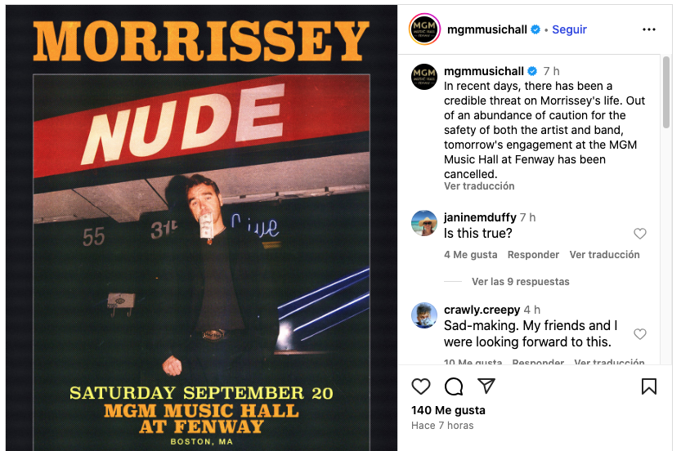Open crawly.creepy's avatar

[x=423, y=315]
